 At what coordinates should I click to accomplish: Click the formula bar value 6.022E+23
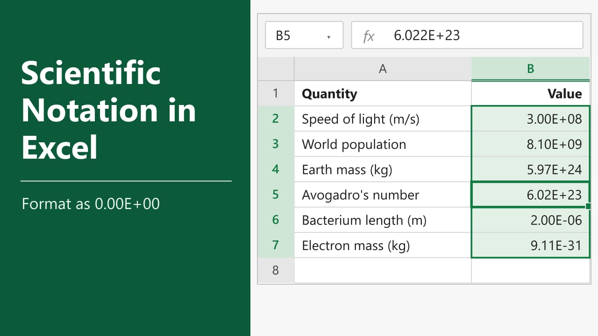(x=427, y=35)
